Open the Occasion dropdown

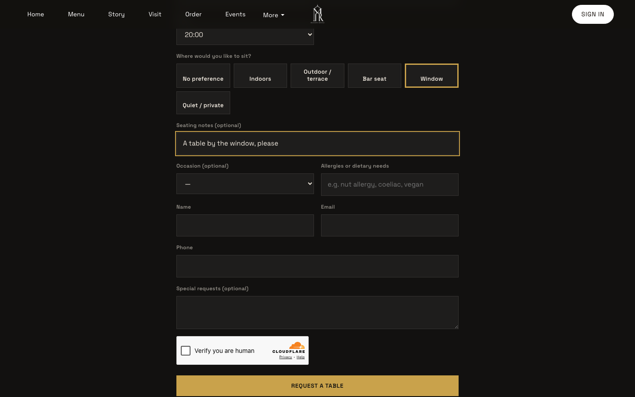(245, 184)
